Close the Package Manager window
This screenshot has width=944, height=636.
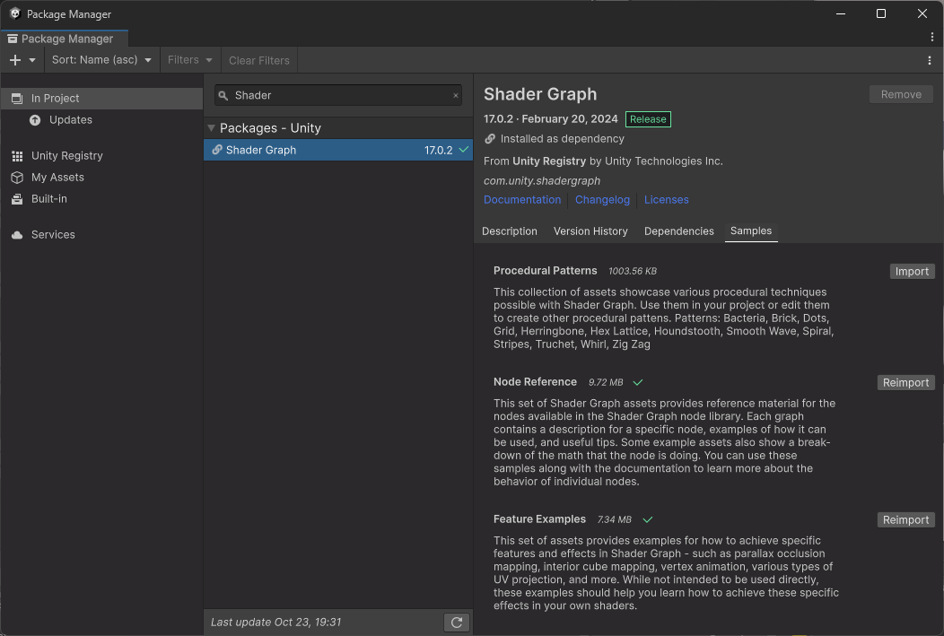pos(922,13)
